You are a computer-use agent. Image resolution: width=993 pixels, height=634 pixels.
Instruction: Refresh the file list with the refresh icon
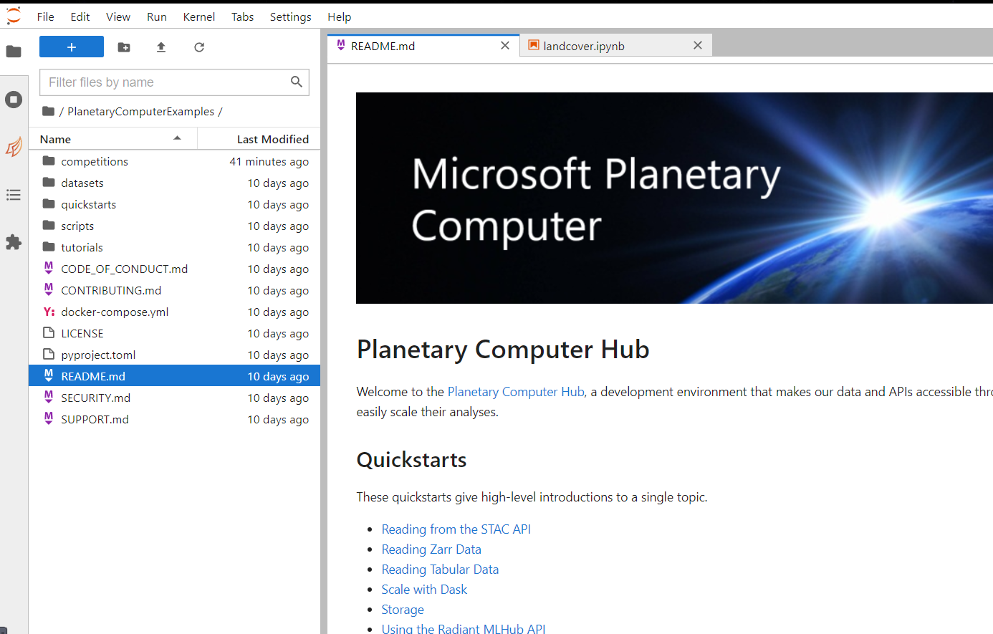pos(198,47)
